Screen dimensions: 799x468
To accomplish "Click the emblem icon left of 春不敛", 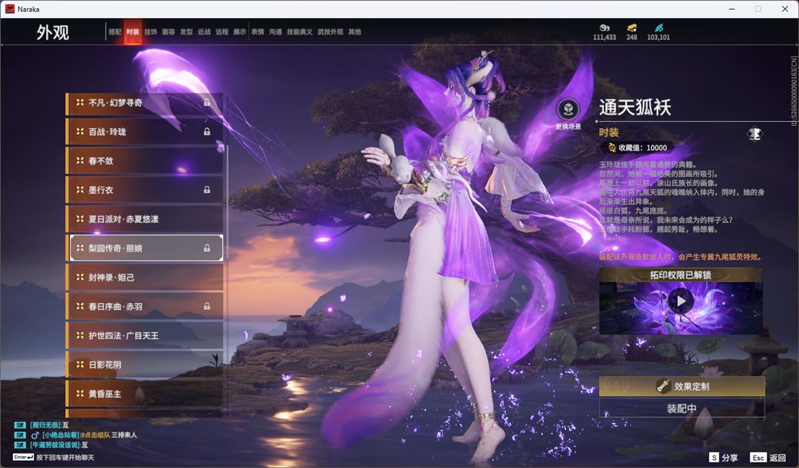I will pos(80,160).
